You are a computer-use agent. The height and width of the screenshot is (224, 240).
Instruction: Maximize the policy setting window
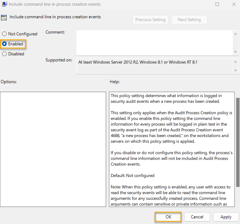[x=217, y=4]
